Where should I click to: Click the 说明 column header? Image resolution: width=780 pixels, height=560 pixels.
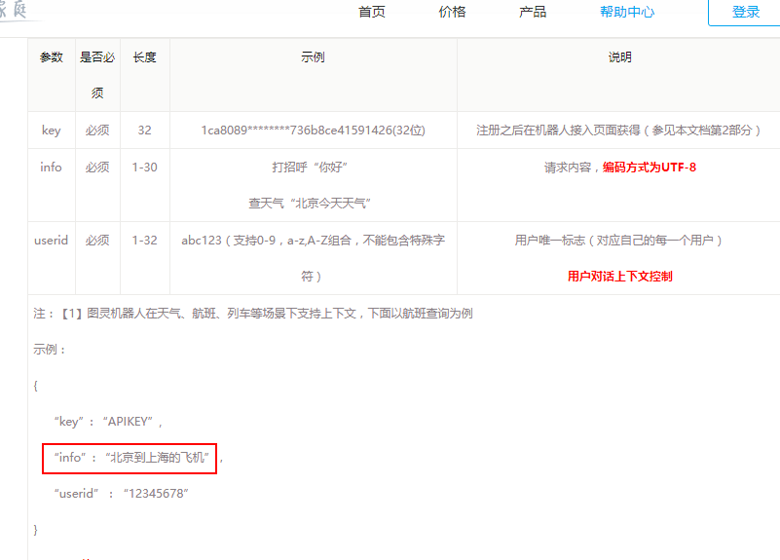click(619, 57)
